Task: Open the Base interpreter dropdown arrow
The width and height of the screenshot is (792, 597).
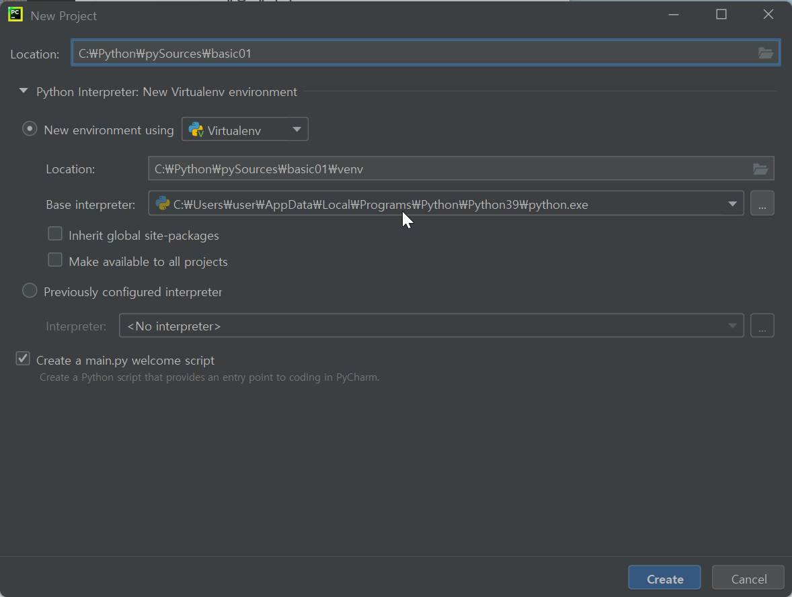Action: [x=732, y=204]
